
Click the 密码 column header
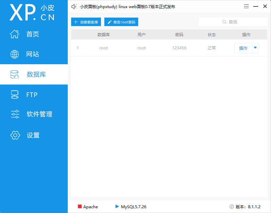pos(179,35)
